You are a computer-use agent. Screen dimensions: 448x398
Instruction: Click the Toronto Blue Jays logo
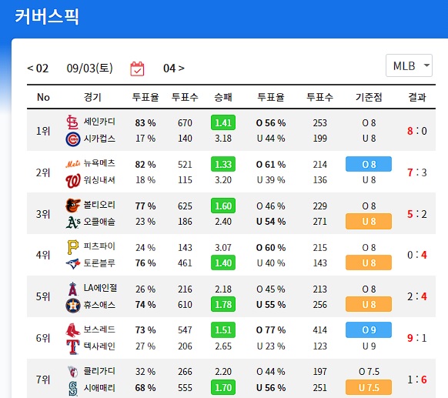(73, 263)
